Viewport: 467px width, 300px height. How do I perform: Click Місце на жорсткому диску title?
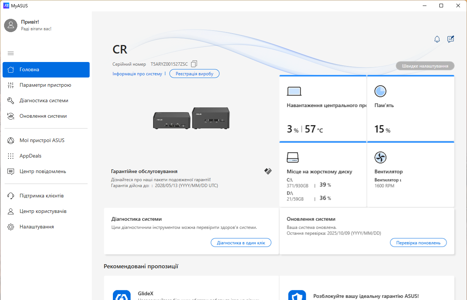pos(319,172)
